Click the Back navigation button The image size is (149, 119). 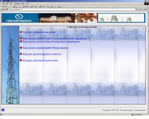(4, 6)
